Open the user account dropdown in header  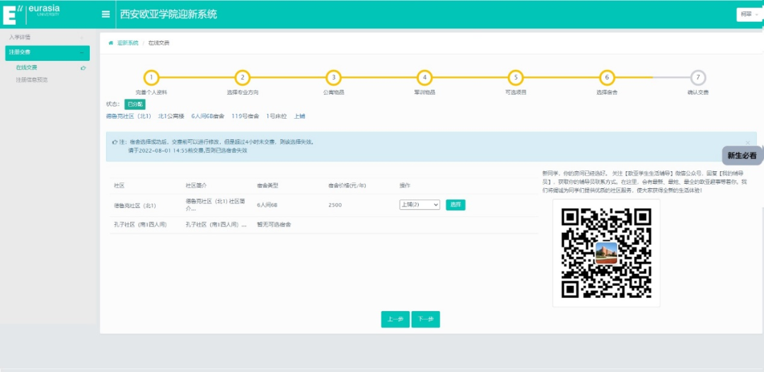point(748,14)
